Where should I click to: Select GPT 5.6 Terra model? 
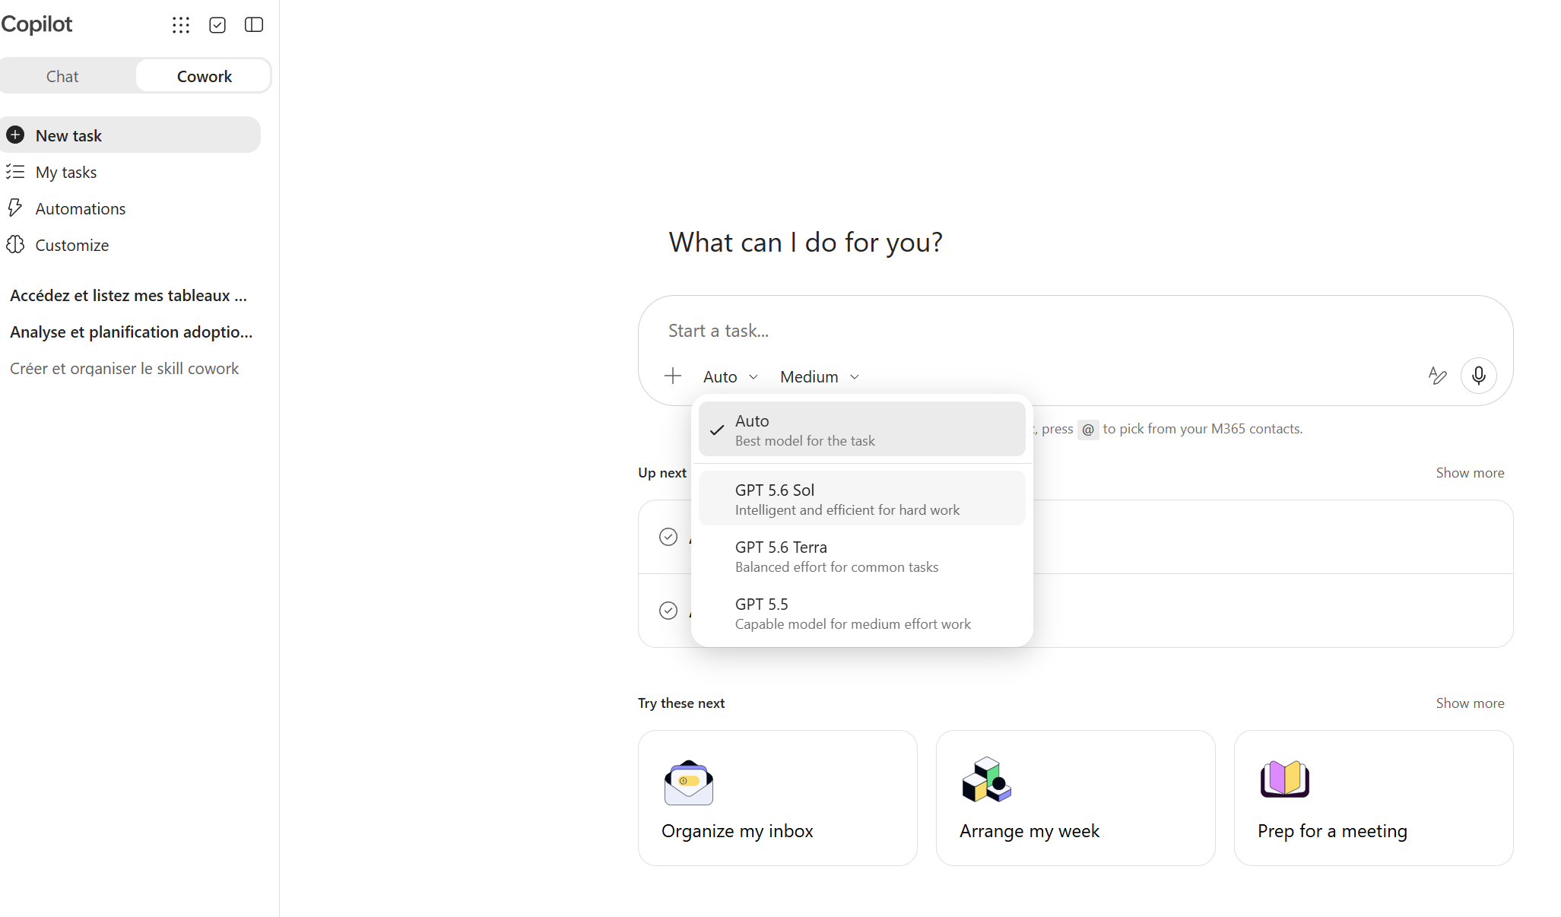[x=862, y=556]
